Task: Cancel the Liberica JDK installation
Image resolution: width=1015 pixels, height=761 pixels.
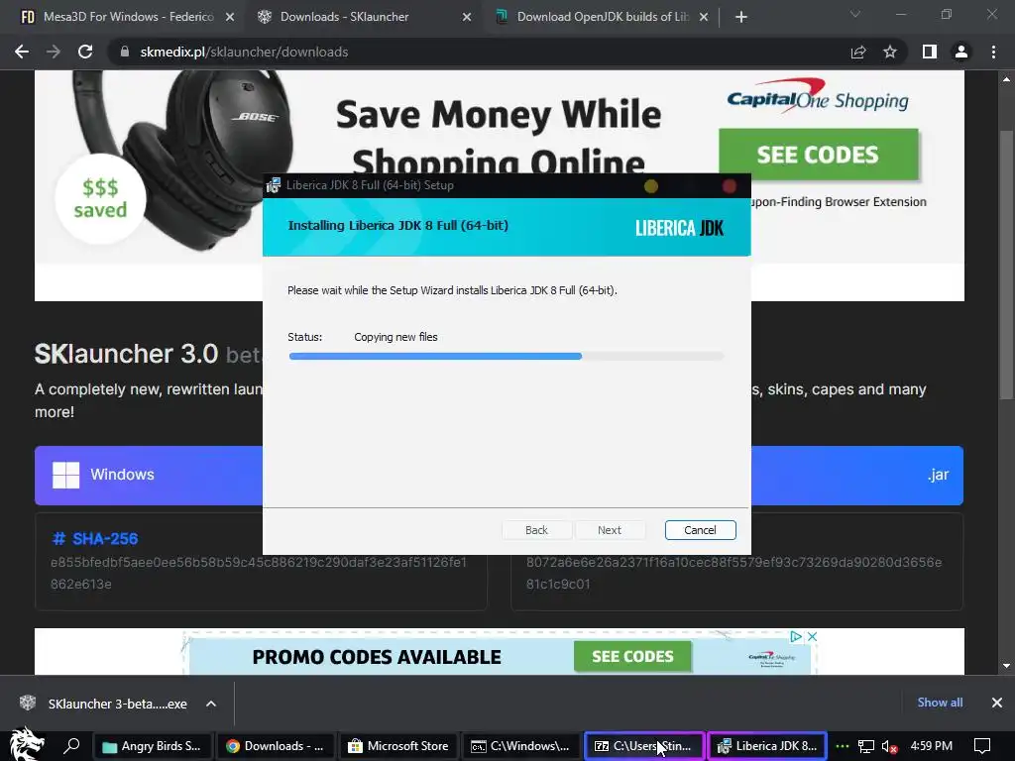Action: click(x=701, y=530)
